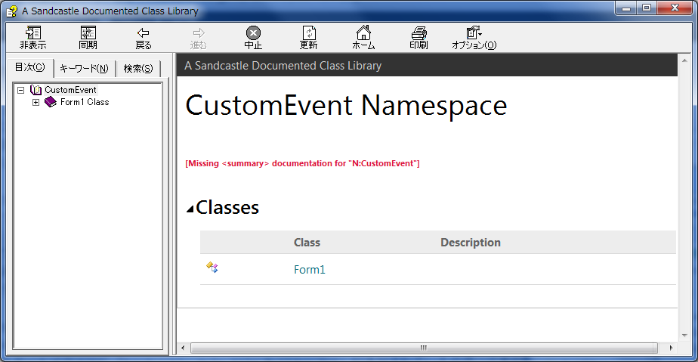
Task: Select CustomEvent namespace in the tree
Action: [70, 90]
